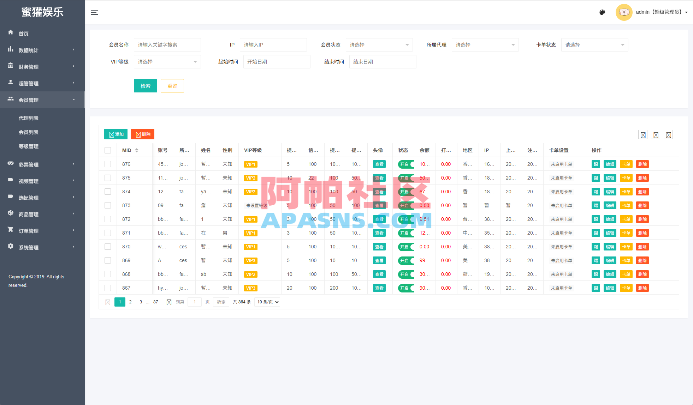The image size is (693, 405).
Task: Click the 订单管理 shopping cart icon
Action: click(11, 230)
